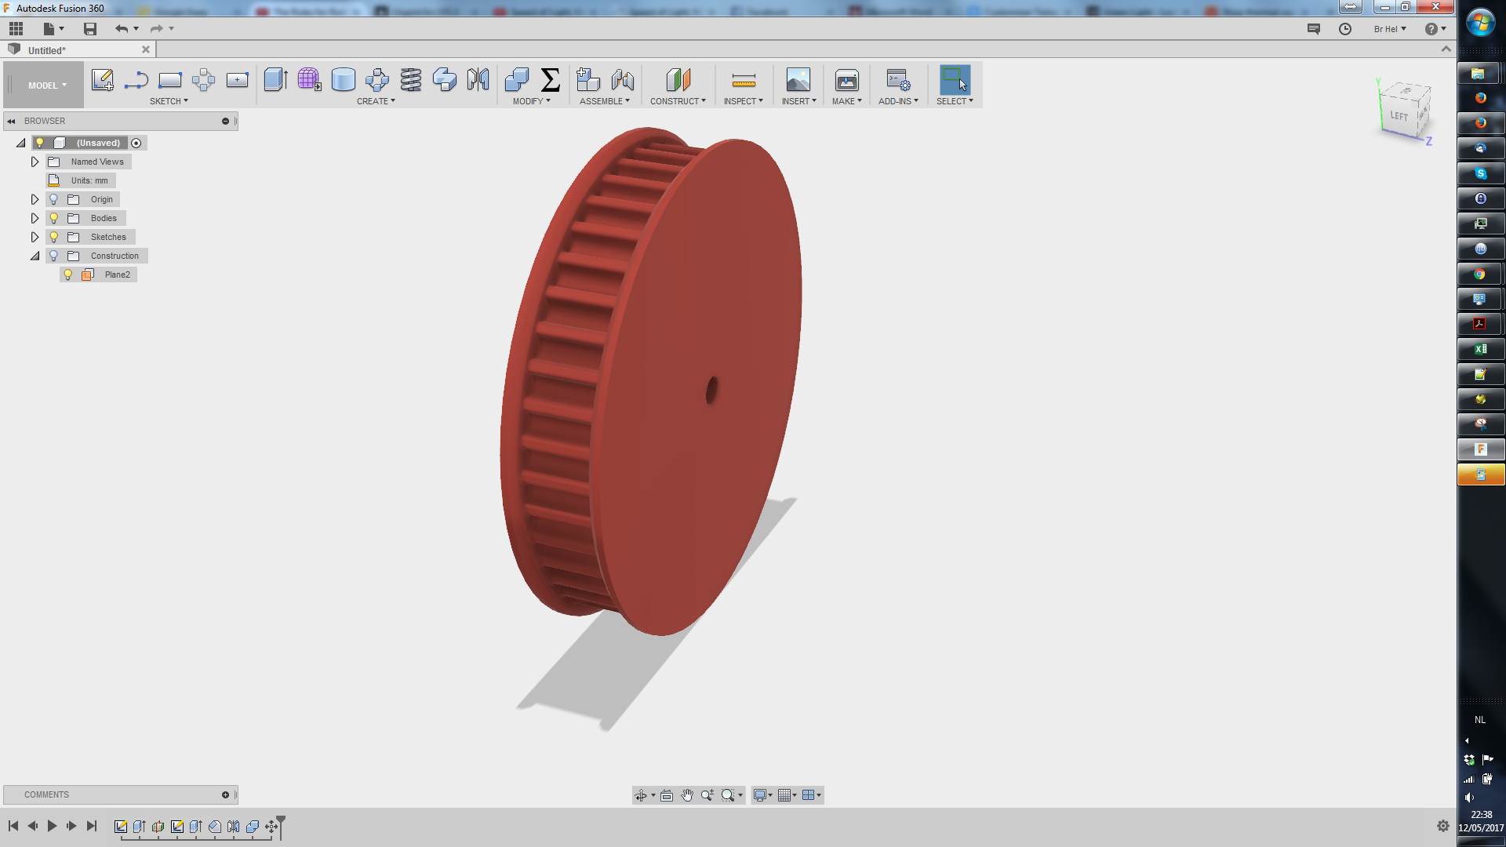
Task: Select the Pan tool in navigation bar
Action: tap(687, 794)
